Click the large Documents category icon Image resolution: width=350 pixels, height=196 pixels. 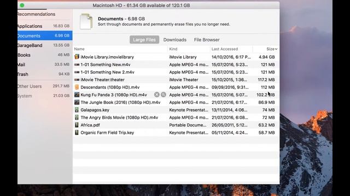tap(86, 21)
